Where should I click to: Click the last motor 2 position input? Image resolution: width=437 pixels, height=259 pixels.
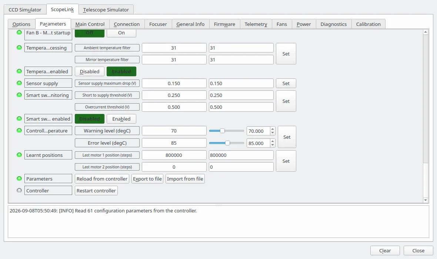(x=241, y=167)
